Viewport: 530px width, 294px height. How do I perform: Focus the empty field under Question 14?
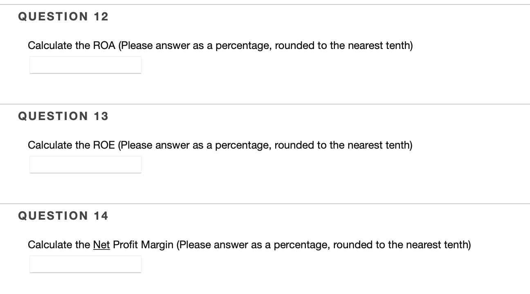click(x=85, y=264)
